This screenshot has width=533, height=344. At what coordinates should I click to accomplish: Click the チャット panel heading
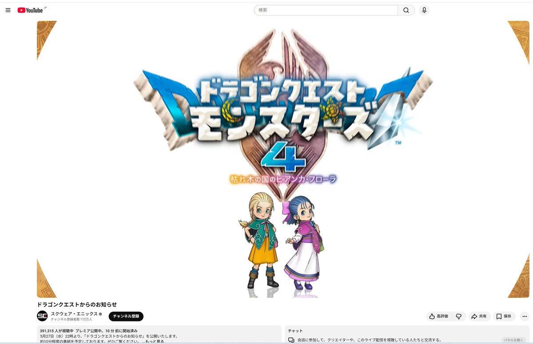[295, 331]
